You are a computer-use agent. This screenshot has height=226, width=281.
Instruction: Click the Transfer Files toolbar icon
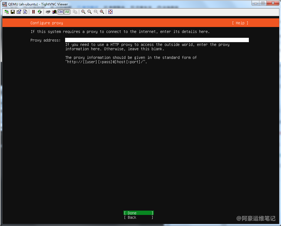(75, 12)
